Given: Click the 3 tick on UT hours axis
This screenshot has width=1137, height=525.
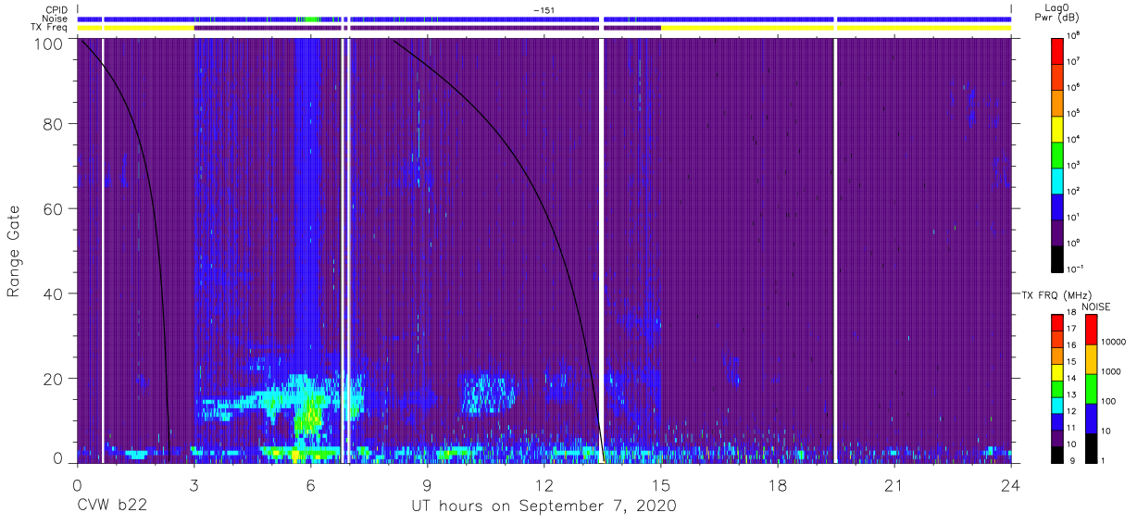Looking at the screenshot, I should coord(194,484).
